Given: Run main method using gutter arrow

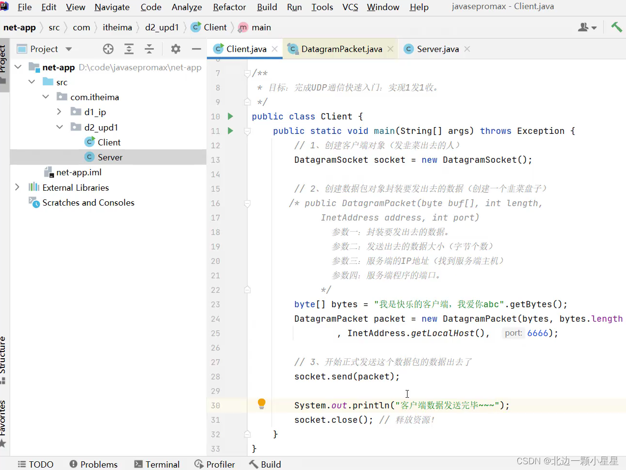Looking at the screenshot, I should click(x=231, y=131).
